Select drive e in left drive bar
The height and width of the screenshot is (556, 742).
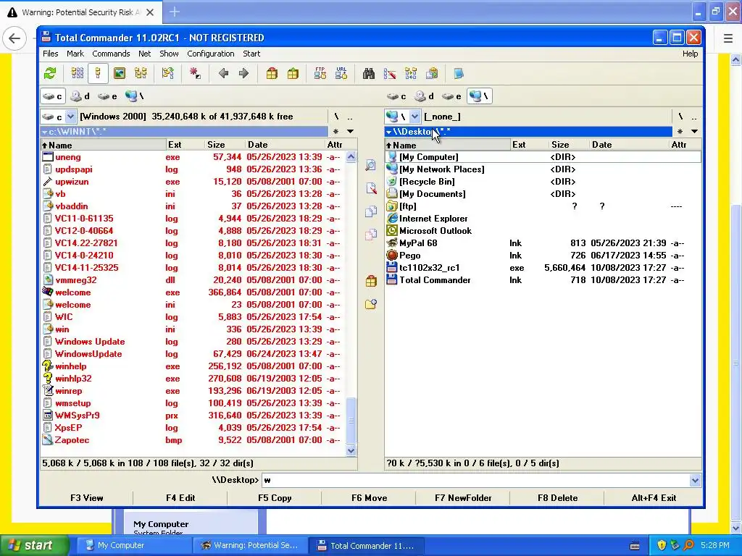pyautogui.click(x=107, y=96)
